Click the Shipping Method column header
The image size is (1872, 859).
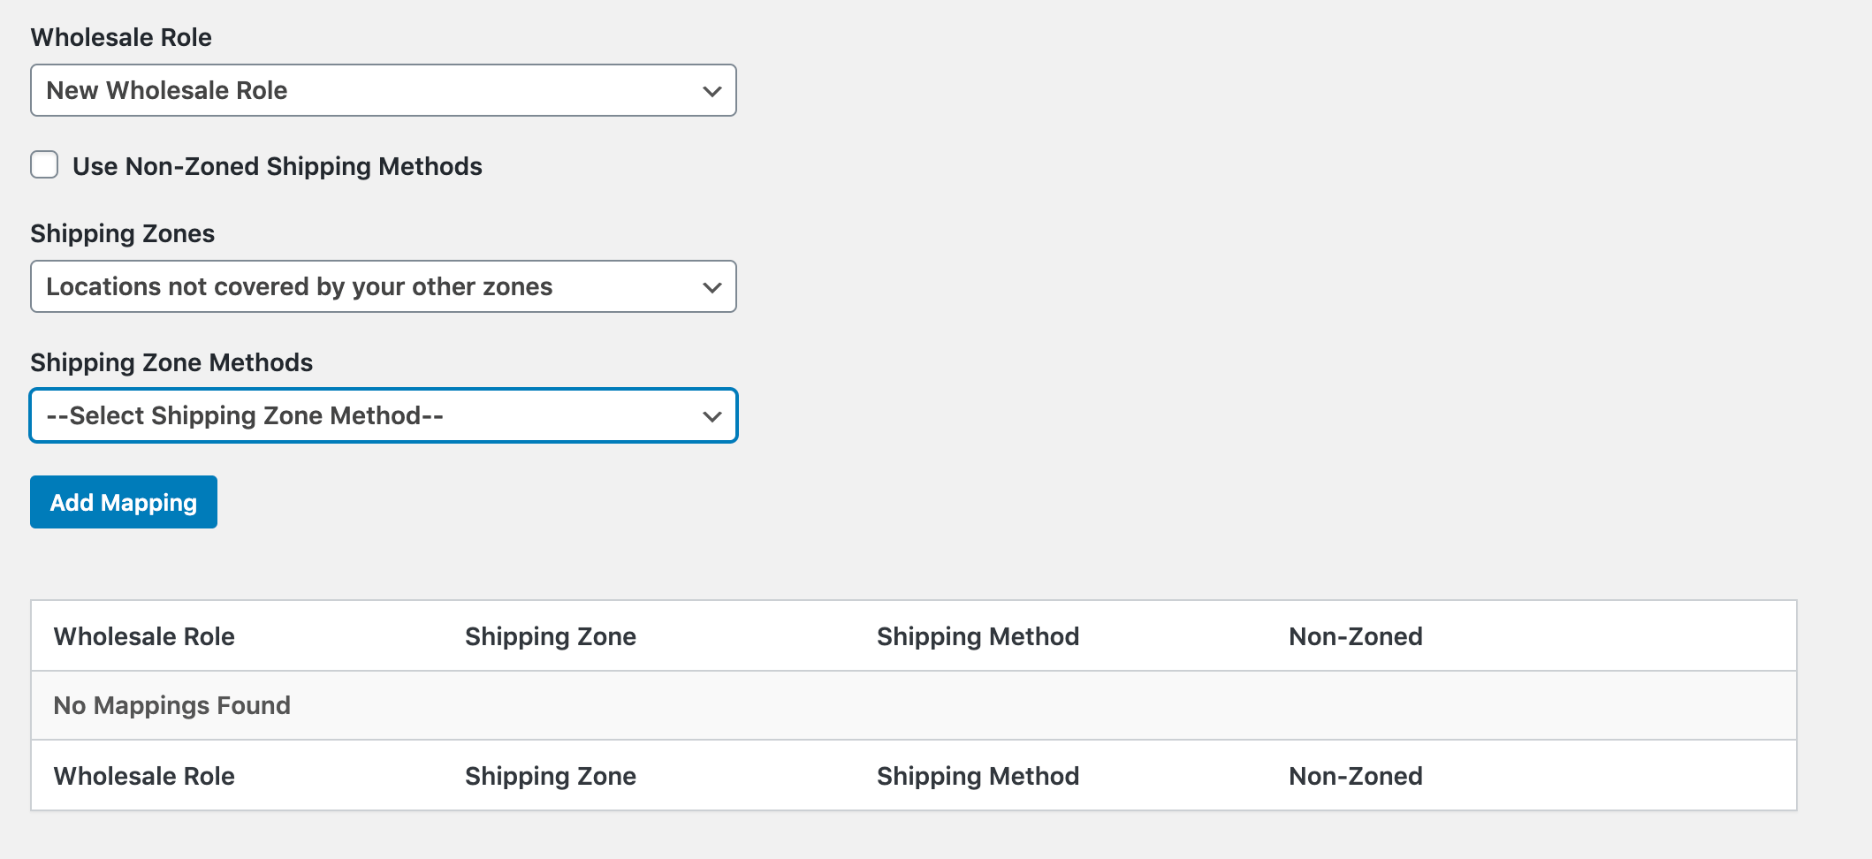pos(978,636)
